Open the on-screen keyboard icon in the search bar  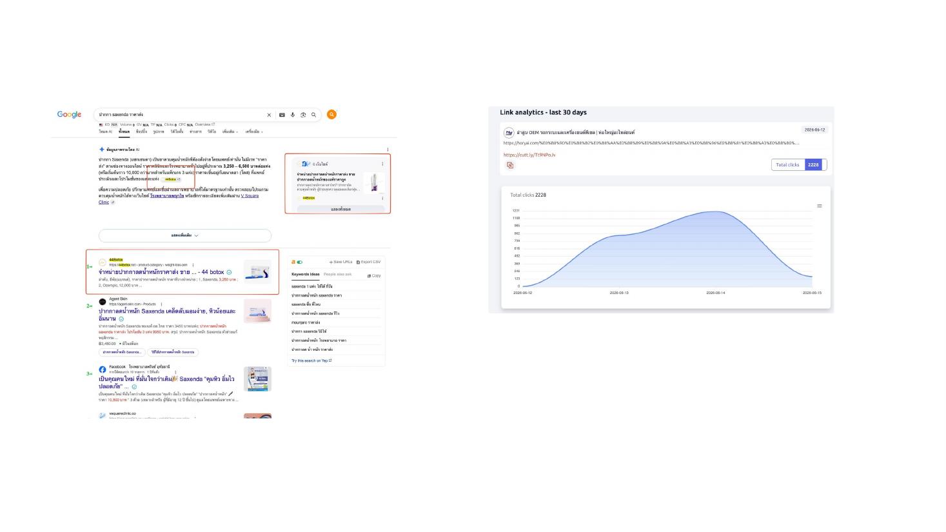click(x=282, y=115)
